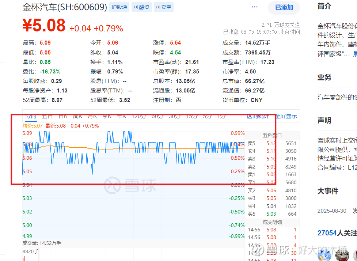This screenshot has width=357, height=261.
Task: Open the 15分 chart tab
Action: click(192, 116)
